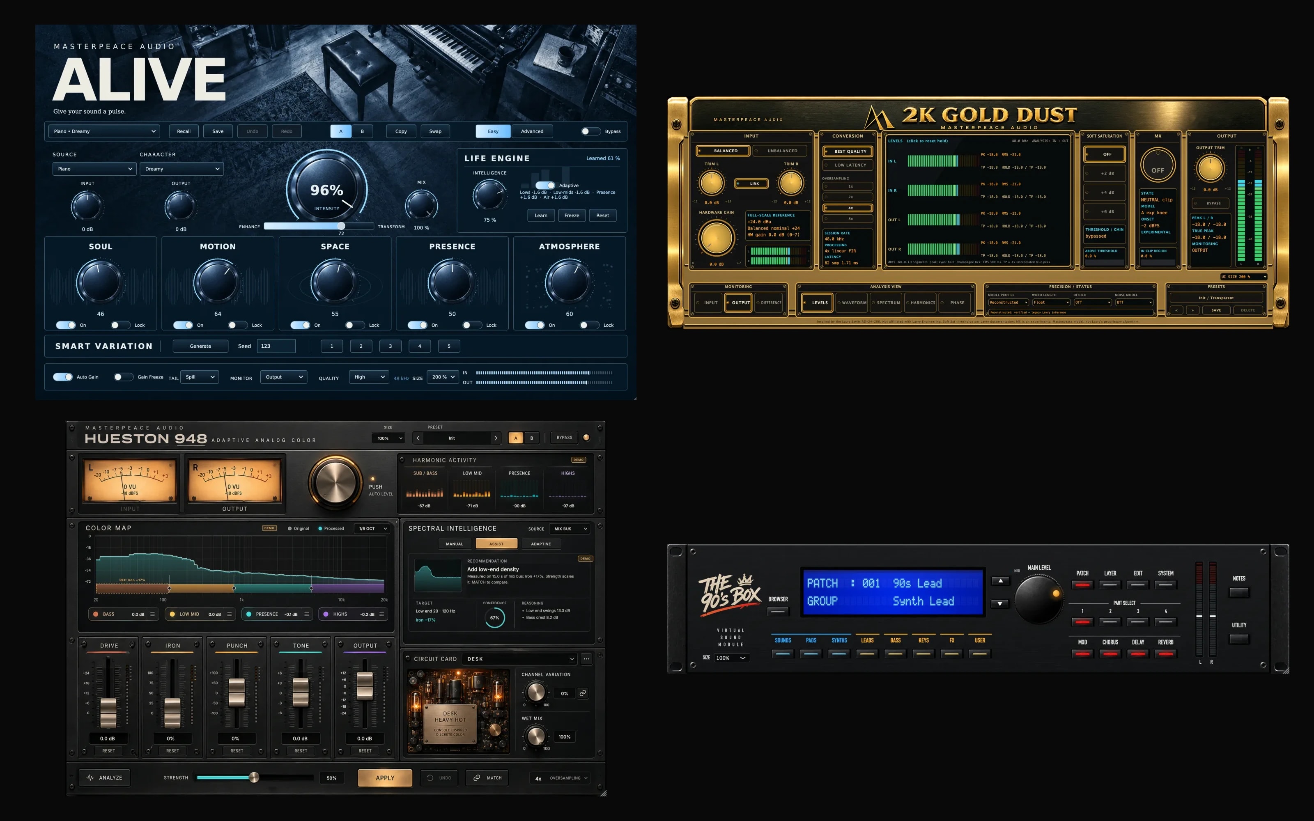Open the HIGHS band hamburger menu
Viewport: 1314px width, 821px height.
point(382,614)
